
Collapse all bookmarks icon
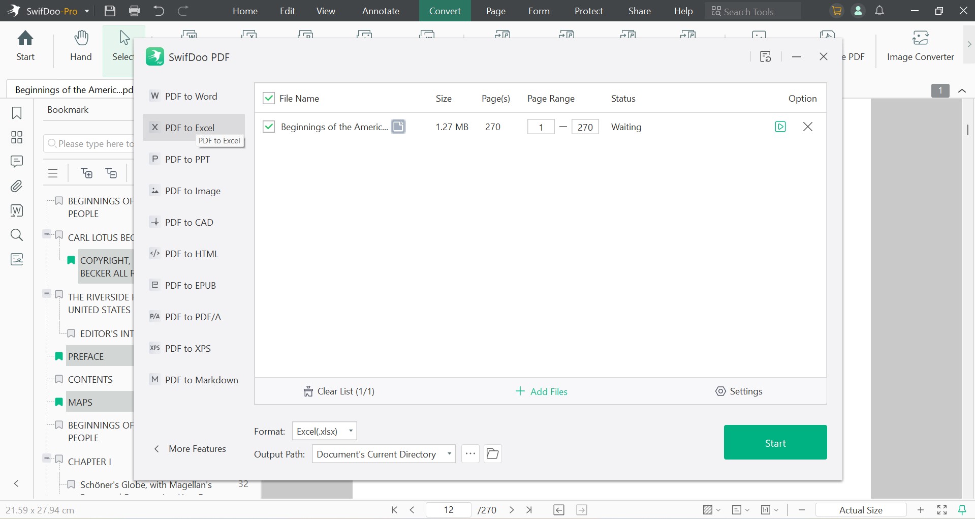point(111,173)
